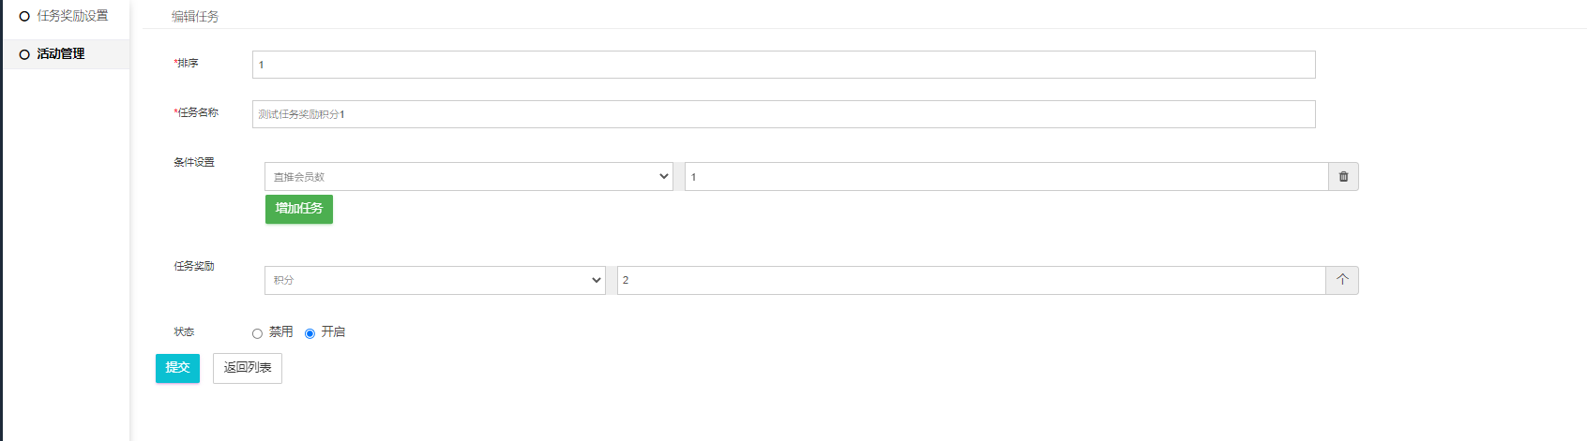This screenshot has height=441, width=1587.
Task: Click the 返回列表 button
Action: [x=248, y=368]
